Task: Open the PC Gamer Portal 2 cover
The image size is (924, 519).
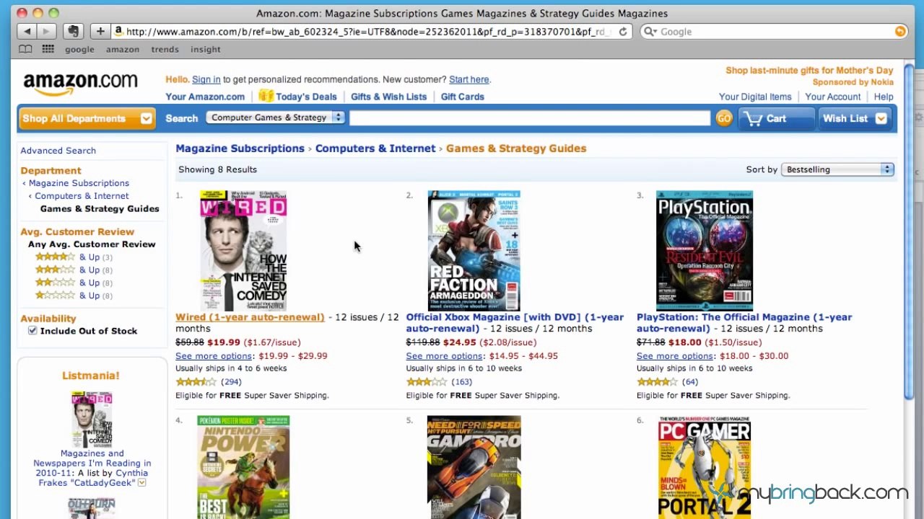Action: pos(705,467)
